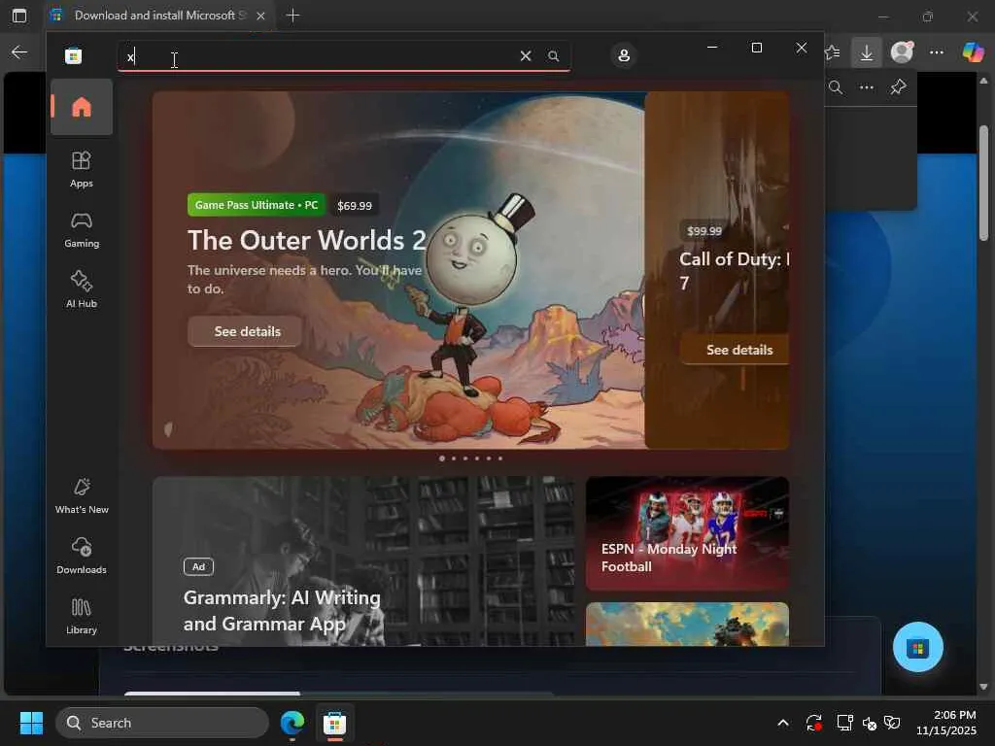Open more options in downloads panel

point(866,87)
